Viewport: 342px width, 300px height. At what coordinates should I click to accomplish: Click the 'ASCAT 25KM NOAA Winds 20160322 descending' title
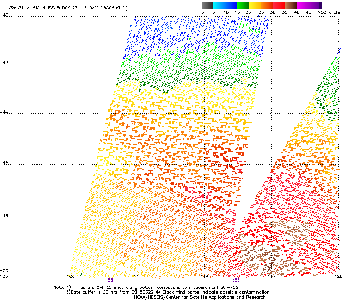point(68,7)
